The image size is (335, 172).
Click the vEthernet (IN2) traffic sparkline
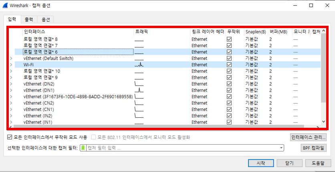[139, 116]
